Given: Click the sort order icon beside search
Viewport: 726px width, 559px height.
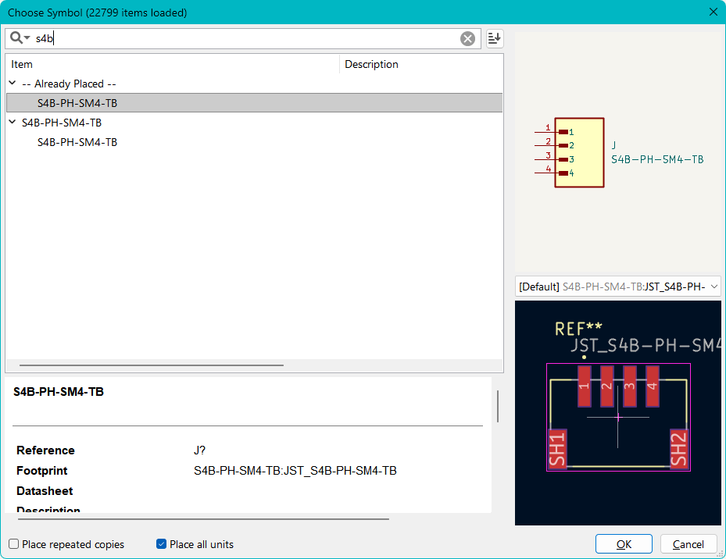Looking at the screenshot, I should (495, 38).
